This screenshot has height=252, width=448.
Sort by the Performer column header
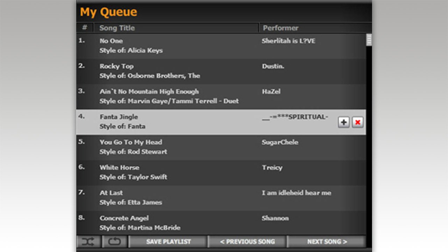280,28
